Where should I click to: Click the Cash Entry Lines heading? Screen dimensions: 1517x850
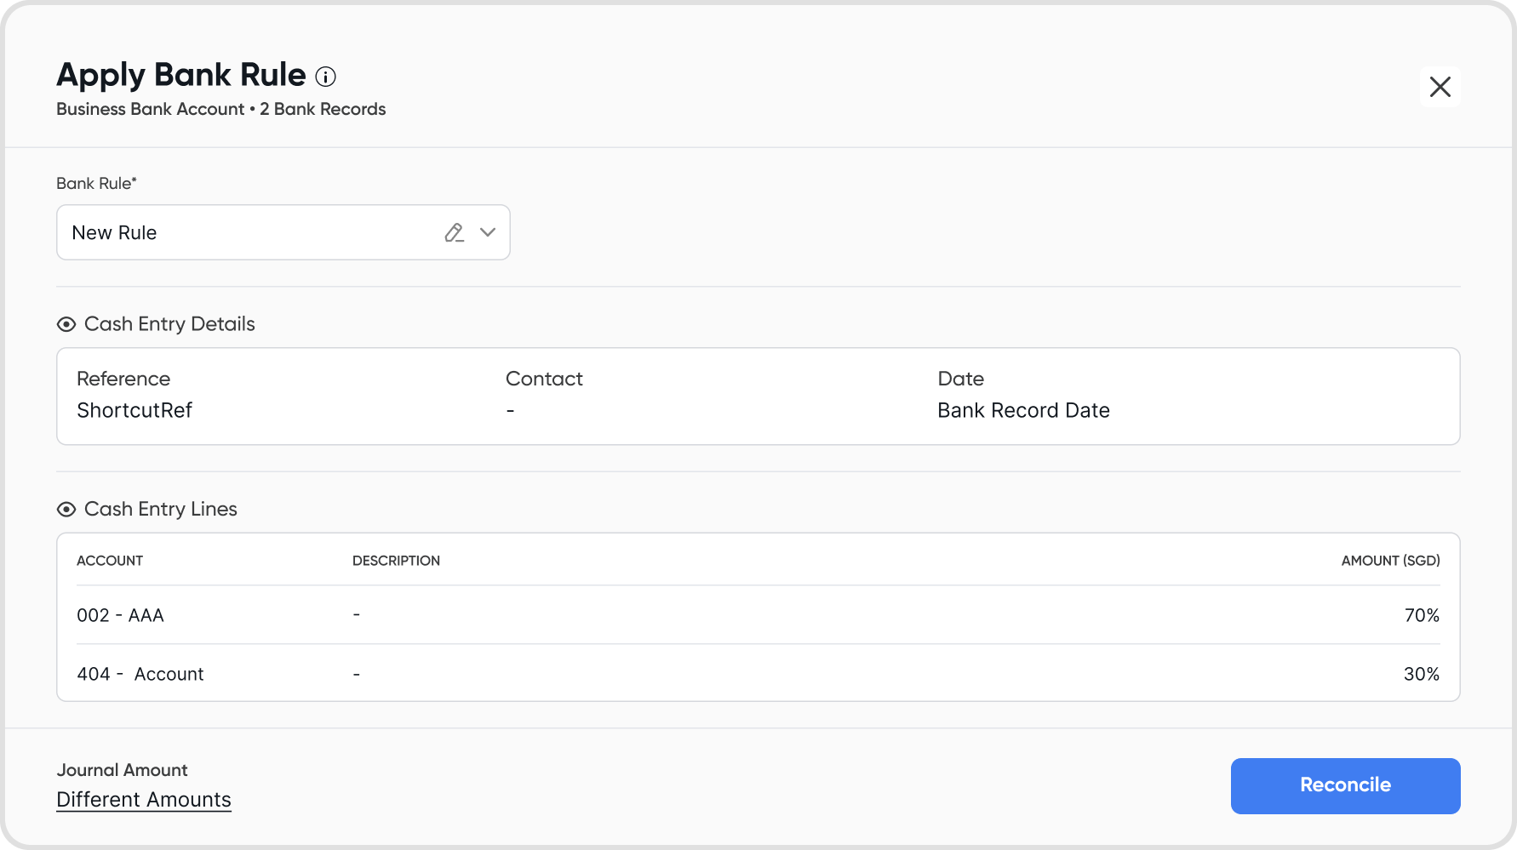[x=161, y=509]
